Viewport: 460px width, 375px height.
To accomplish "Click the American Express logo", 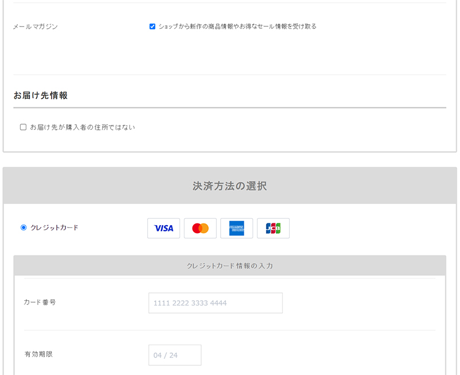I will click(236, 228).
